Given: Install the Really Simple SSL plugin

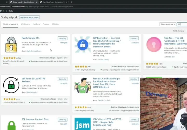Looking at the screenshot, I should coord(63,38).
